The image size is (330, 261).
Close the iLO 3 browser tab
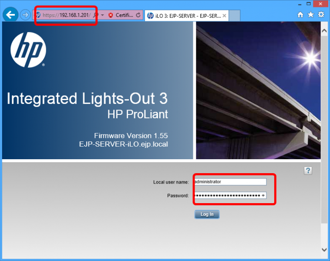click(x=224, y=16)
